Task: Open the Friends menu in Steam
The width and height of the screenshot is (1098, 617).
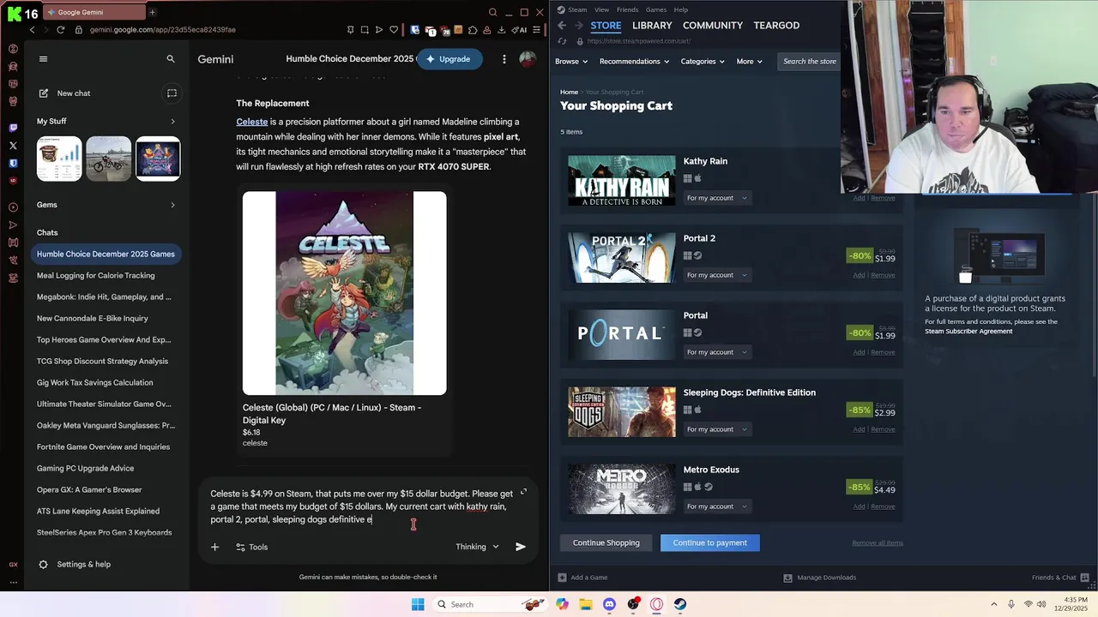Action: coord(627,9)
